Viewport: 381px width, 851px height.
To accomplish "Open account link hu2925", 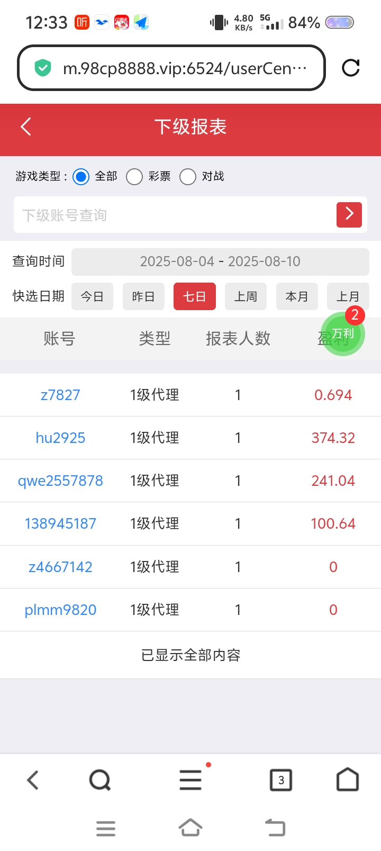I will (x=60, y=438).
